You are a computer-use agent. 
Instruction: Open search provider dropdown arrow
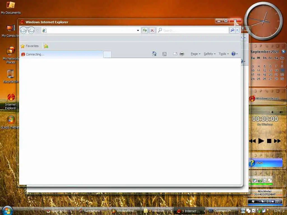point(237,30)
